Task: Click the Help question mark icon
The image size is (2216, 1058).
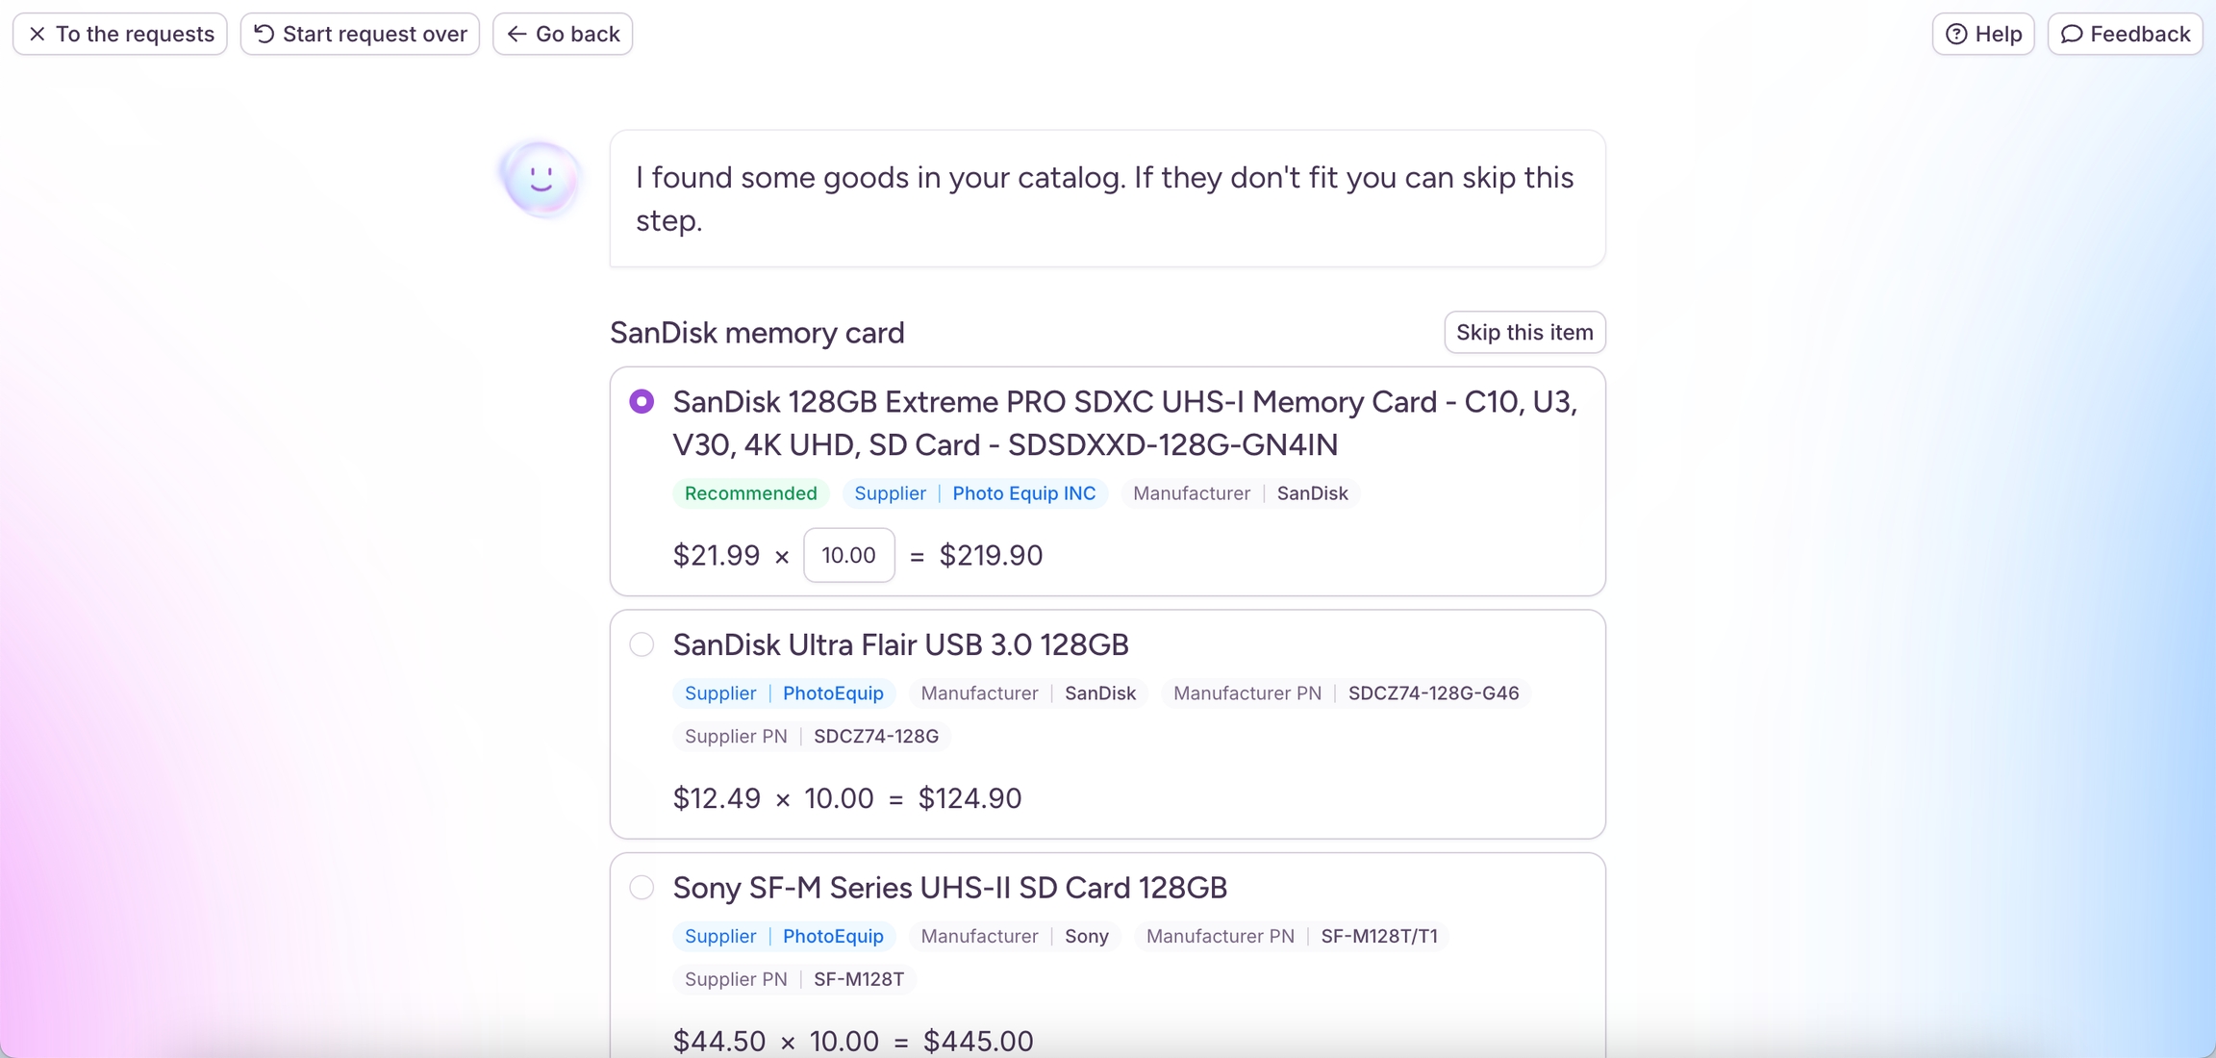Action: 1956,35
